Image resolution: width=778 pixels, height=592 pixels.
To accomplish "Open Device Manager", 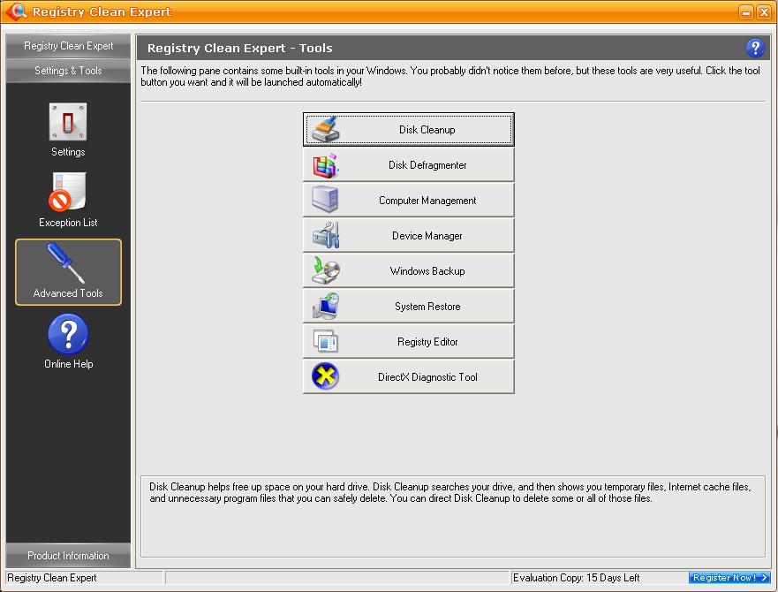I will tap(408, 235).
